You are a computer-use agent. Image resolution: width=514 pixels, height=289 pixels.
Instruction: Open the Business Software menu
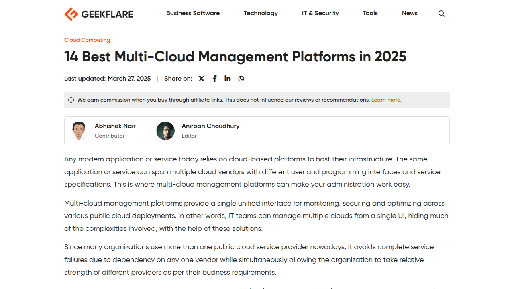(193, 13)
